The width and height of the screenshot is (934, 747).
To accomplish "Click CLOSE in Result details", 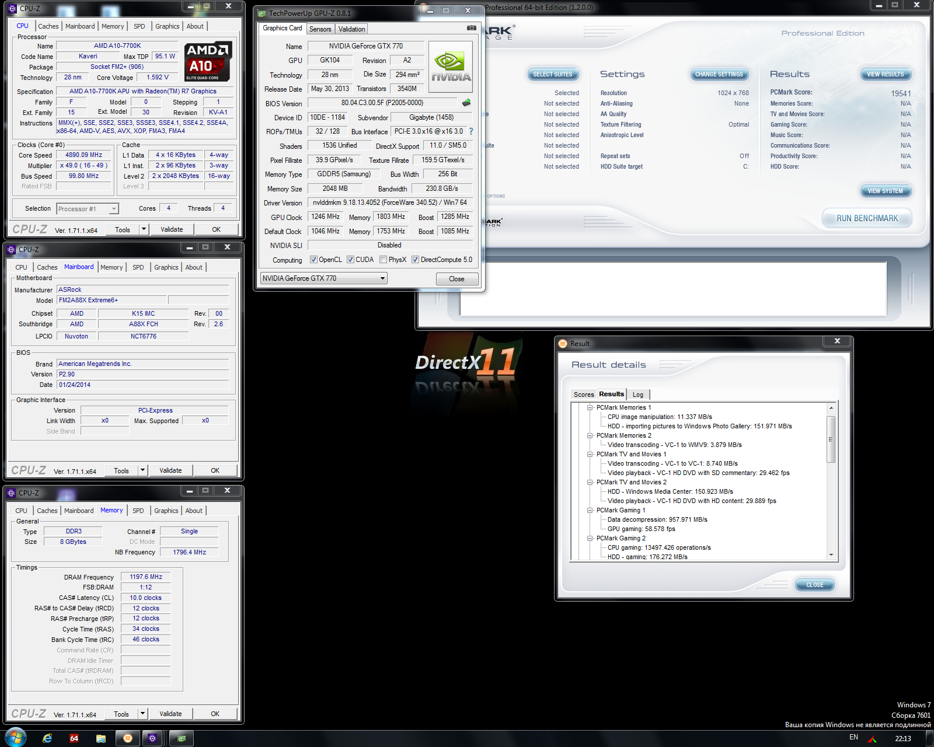I will pyautogui.click(x=815, y=585).
